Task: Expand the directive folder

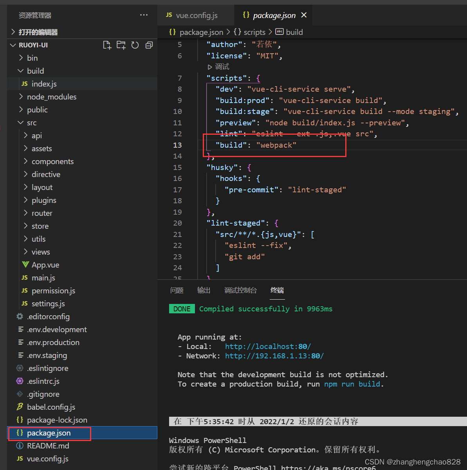Action: pos(82,174)
